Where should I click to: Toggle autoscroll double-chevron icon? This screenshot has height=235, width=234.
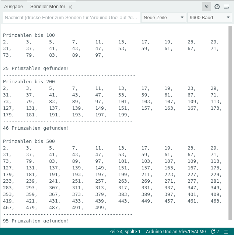207,7
